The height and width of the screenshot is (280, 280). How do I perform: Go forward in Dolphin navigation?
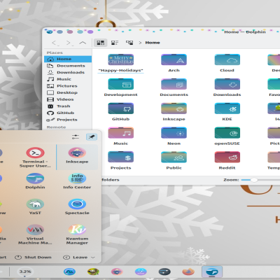click(x=69, y=43)
